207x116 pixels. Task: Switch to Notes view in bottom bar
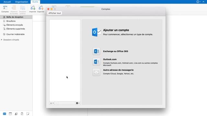28,114
